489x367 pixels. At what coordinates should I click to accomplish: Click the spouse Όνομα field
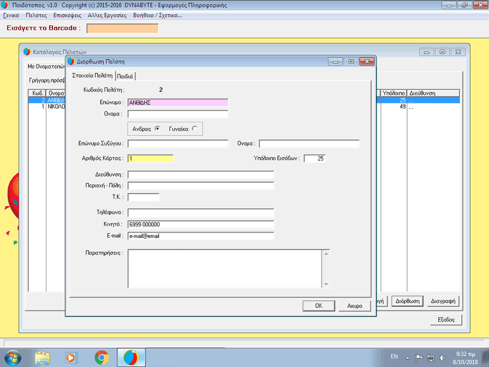pos(309,144)
